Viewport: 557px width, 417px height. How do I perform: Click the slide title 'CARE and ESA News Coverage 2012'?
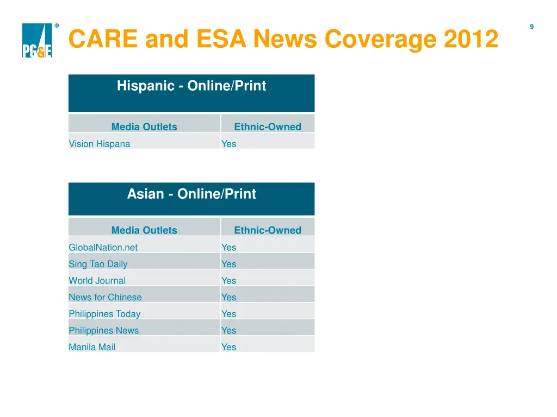[283, 39]
